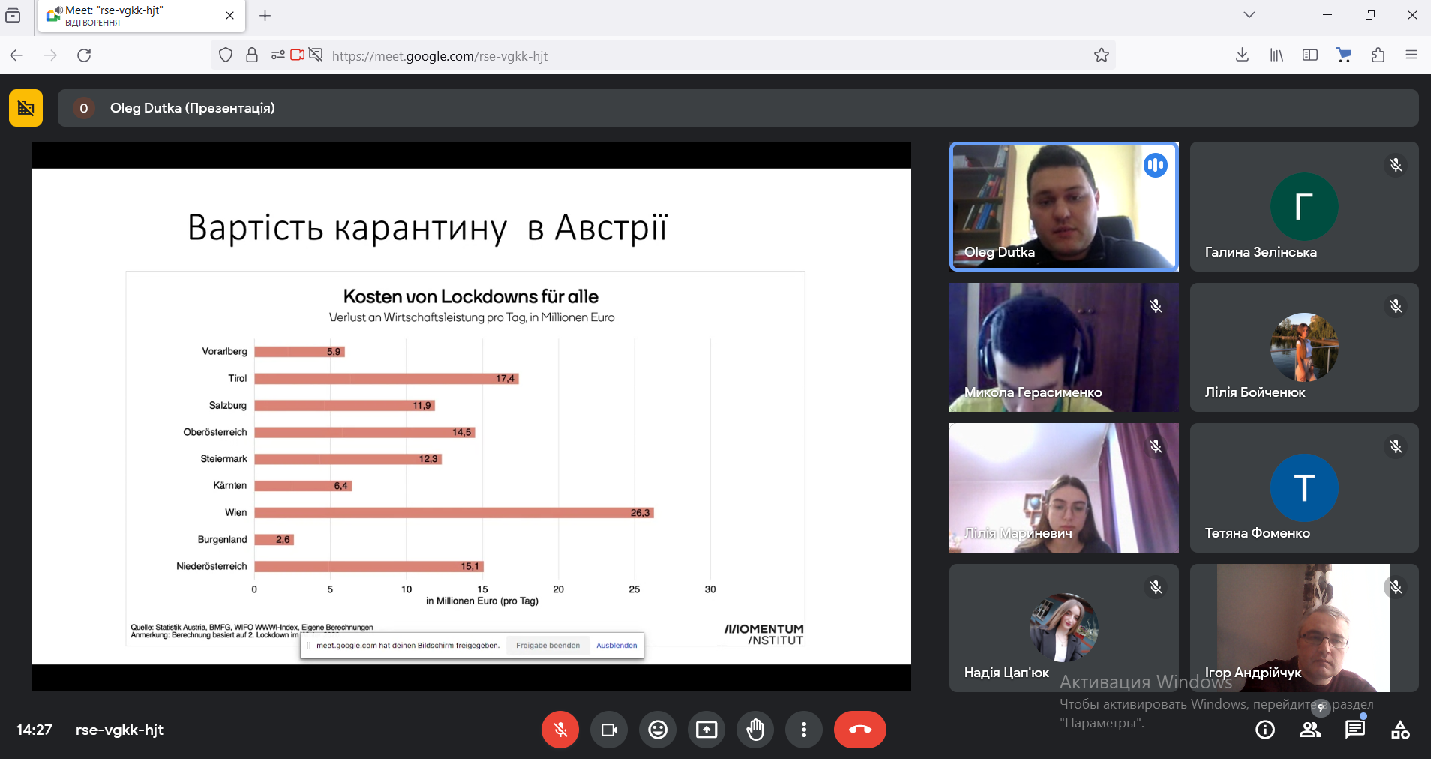Screen dimensions: 1431x759
Task: Open the chat messages panel
Action: pyautogui.click(x=1354, y=730)
